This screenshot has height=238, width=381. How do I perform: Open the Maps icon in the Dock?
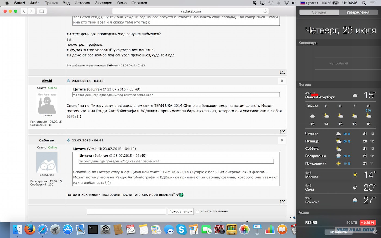point(156,230)
